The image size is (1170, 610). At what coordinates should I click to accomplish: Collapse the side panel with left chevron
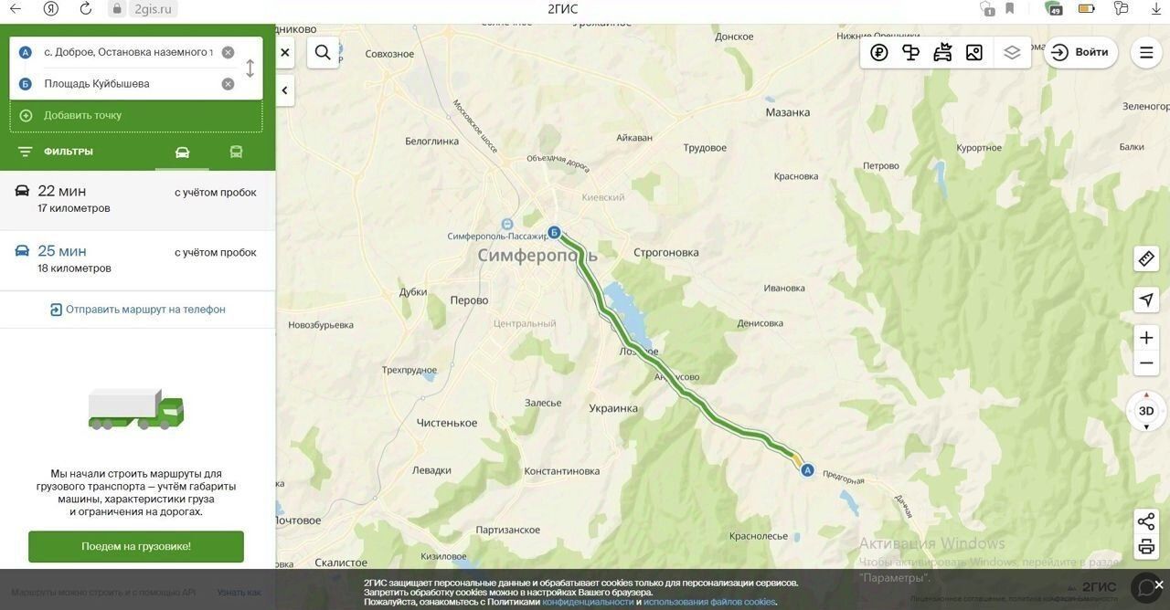284,90
